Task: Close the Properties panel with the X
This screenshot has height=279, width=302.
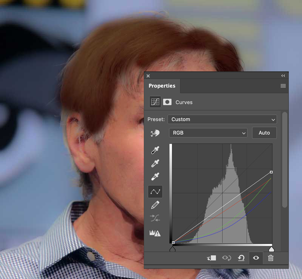Action: coord(148,76)
